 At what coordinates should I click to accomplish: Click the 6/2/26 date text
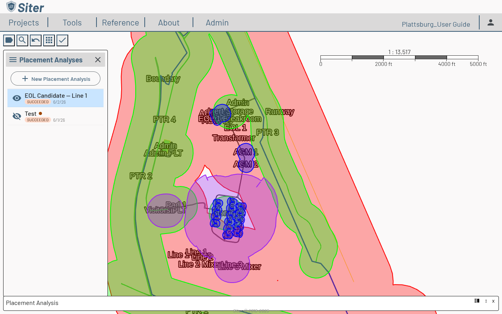(60, 102)
